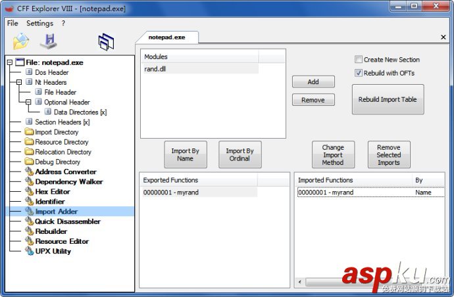Screen dimensions: 454x297
Task: Click the Remove Selected Imports button
Action: [389, 154]
